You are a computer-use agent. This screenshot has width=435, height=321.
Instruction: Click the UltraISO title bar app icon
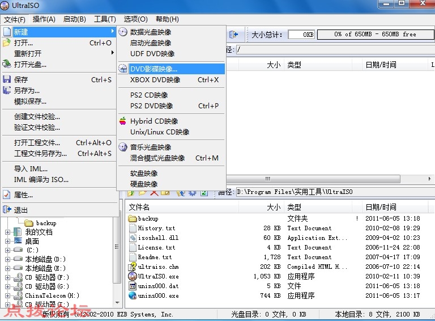(x=5, y=5)
